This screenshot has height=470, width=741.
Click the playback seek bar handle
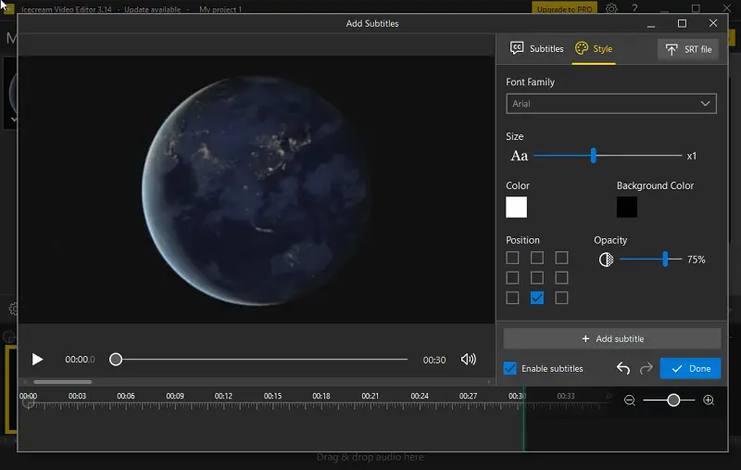[x=116, y=360]
